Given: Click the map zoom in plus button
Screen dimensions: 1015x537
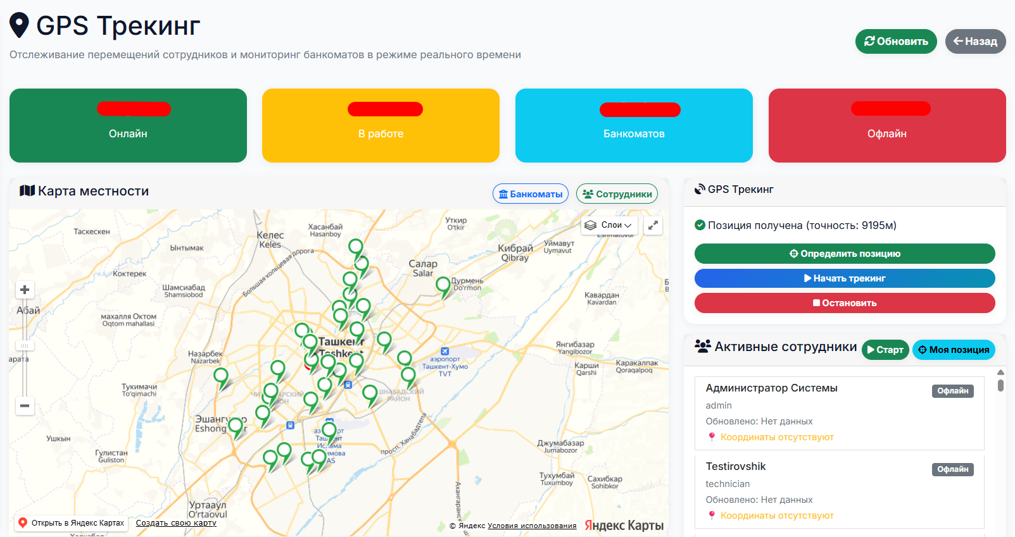Looking at the screenshot, I should 25,290.
